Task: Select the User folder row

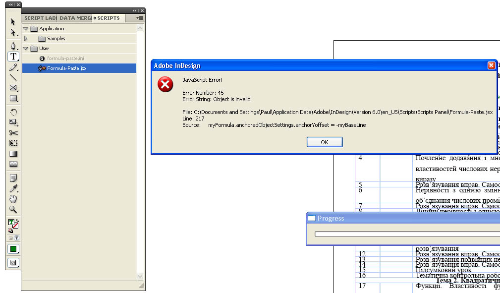Action: click(x=79, y=49)
